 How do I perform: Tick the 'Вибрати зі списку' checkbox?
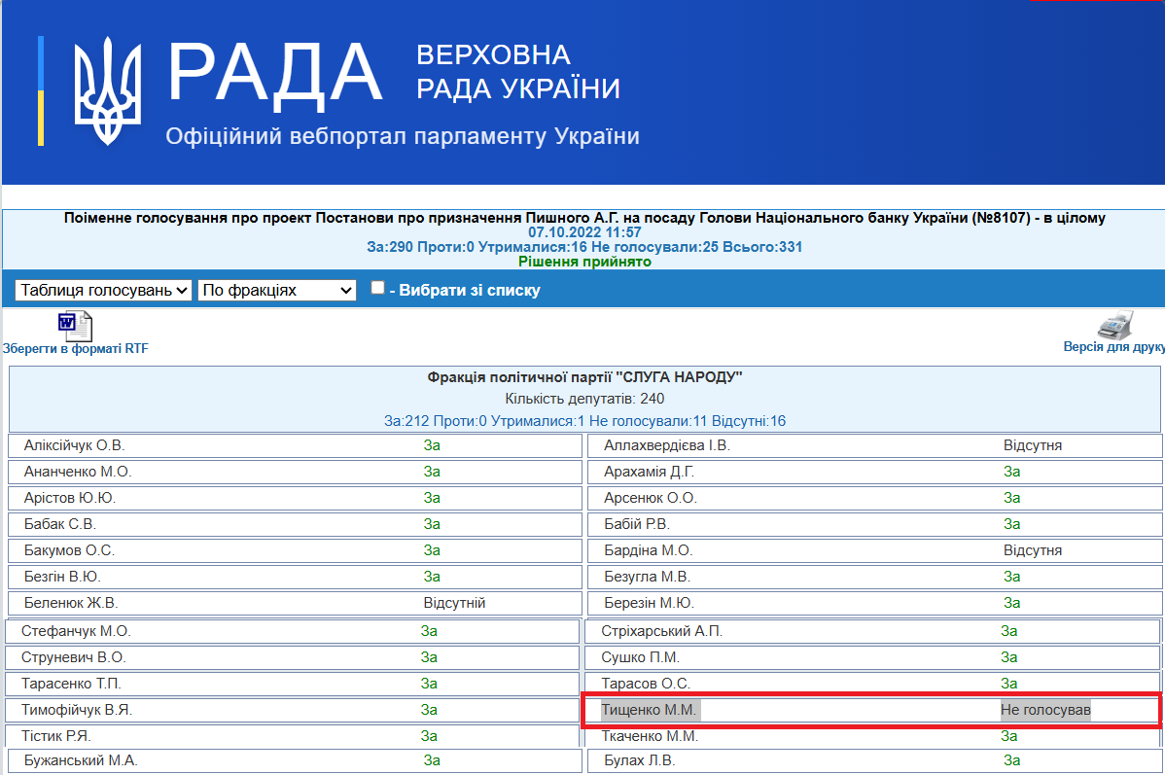pyautogui.click(x=377, y=288)
